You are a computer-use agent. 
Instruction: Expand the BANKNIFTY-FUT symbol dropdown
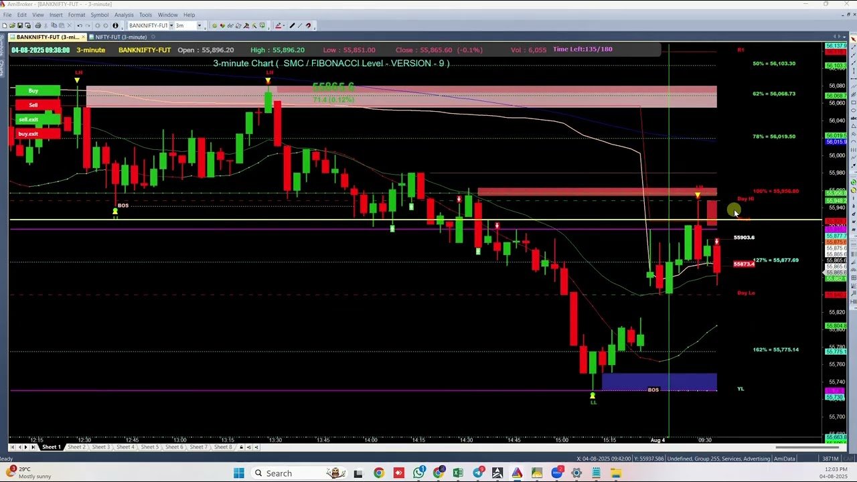(171, 25)
